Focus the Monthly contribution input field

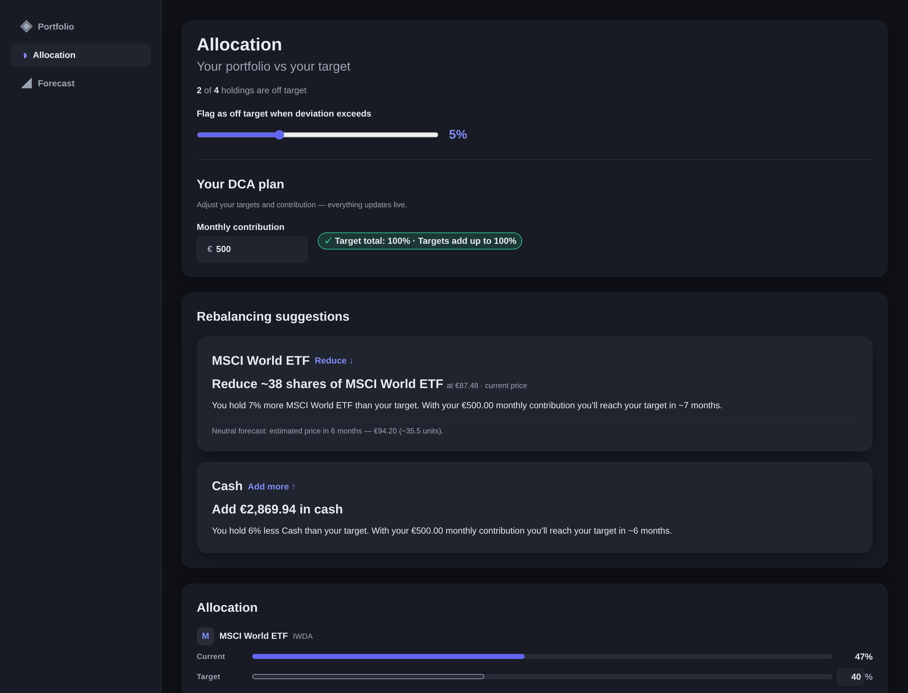click(252, 249)
